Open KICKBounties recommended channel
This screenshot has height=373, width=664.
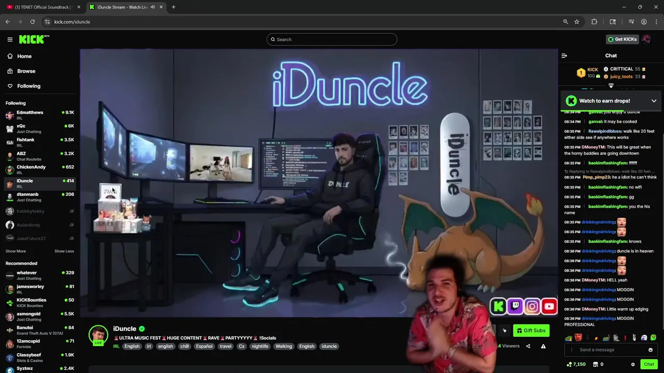39,302
